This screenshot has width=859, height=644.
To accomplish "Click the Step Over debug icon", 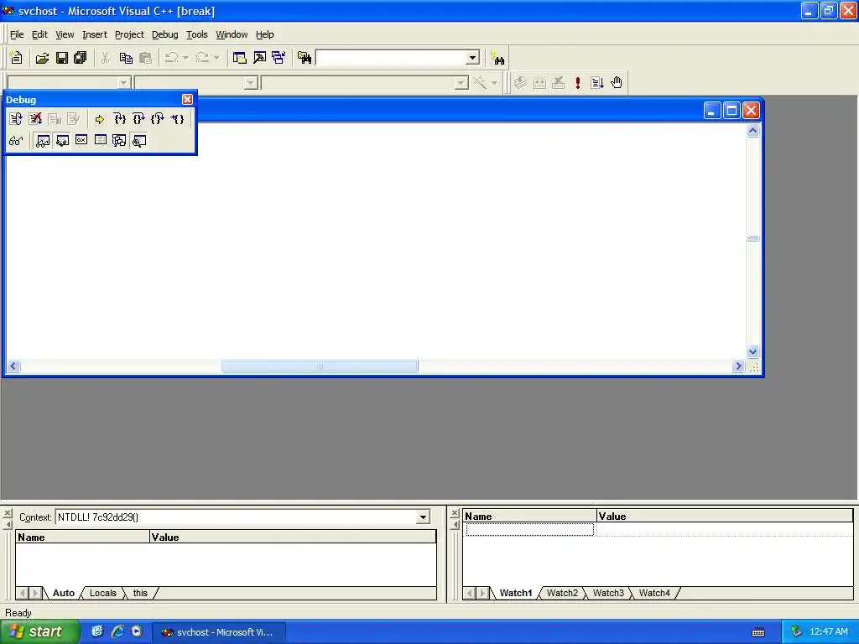I will pyautogui.click(x=138, y=119).
